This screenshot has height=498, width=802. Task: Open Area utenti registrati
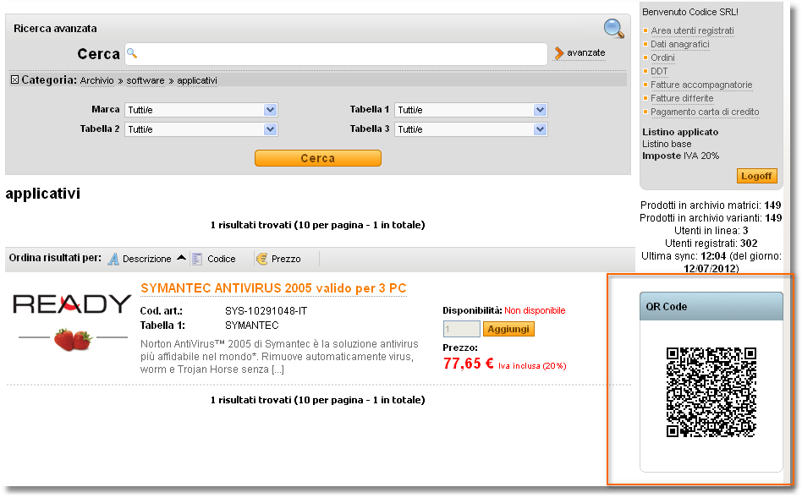click(x=692, y=30)
